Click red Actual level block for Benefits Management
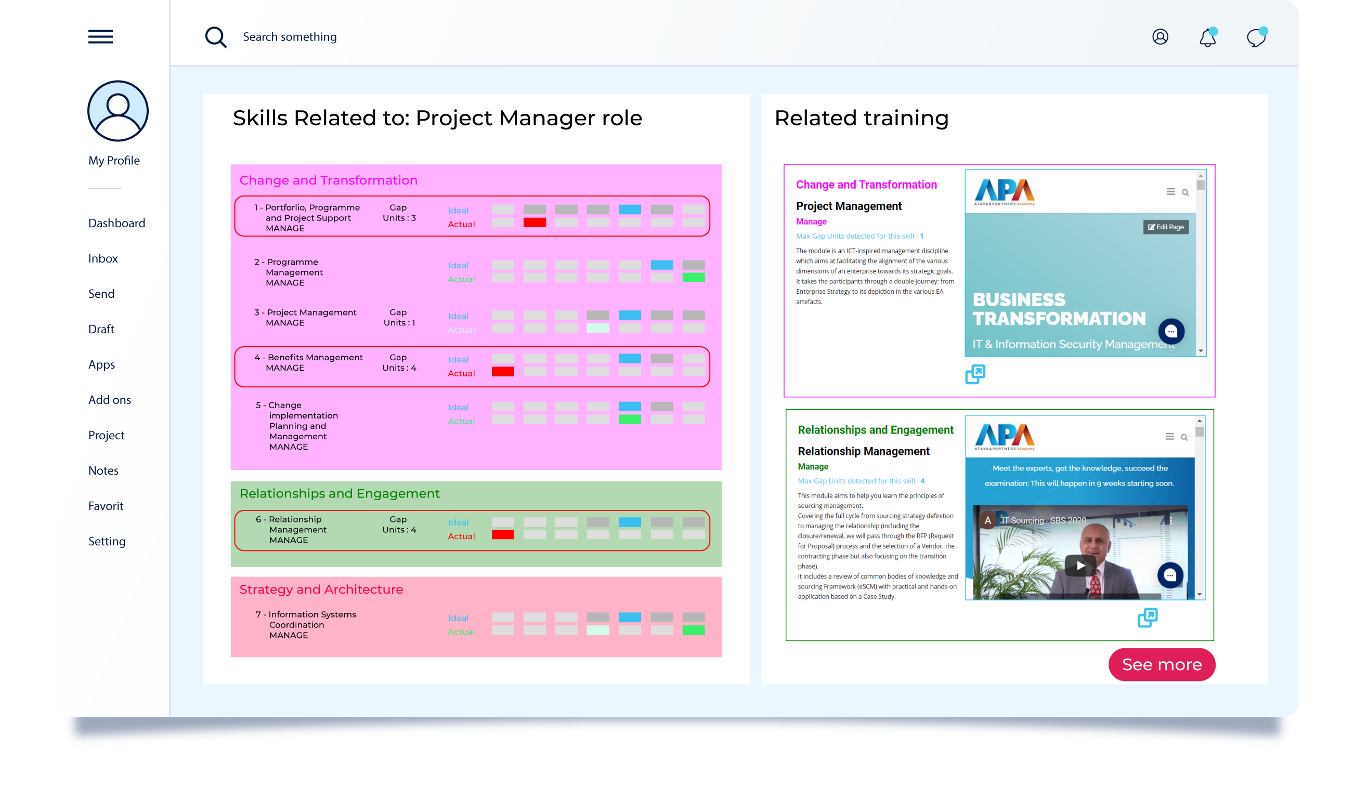 pyautogui.click(x=502, y=372)
